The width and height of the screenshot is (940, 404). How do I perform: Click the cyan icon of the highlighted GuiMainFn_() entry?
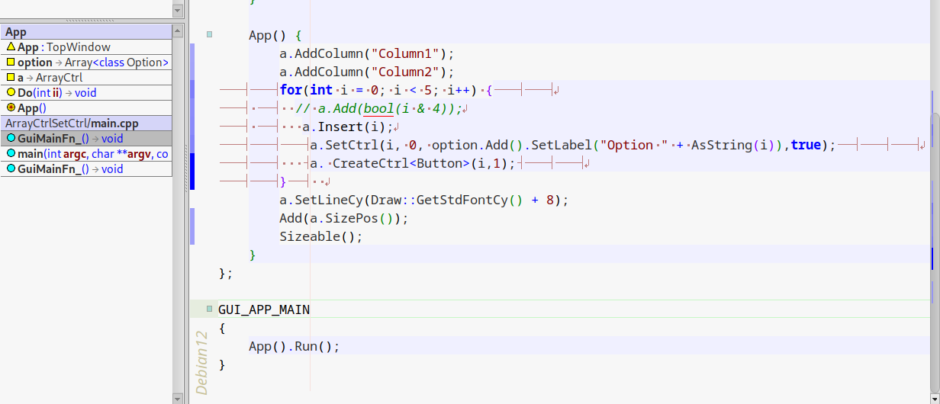point(11,139)
